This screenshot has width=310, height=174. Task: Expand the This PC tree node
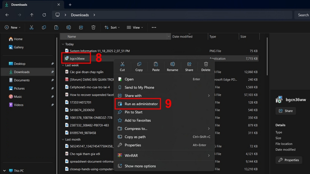tap(5, 171)
